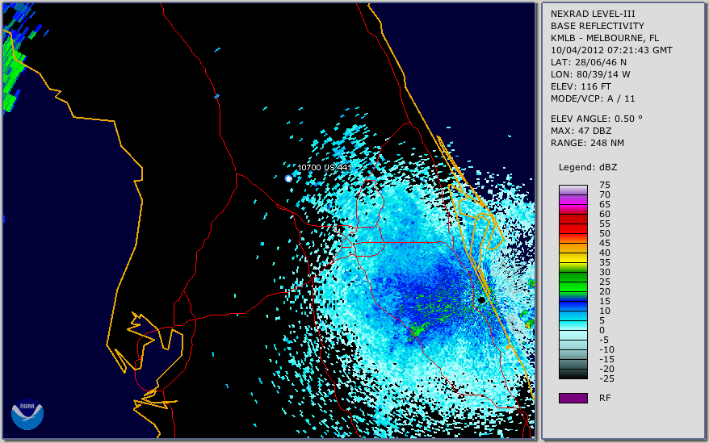
Task: Click the 10700 US 441 location marker
Action: click(288, 179)
